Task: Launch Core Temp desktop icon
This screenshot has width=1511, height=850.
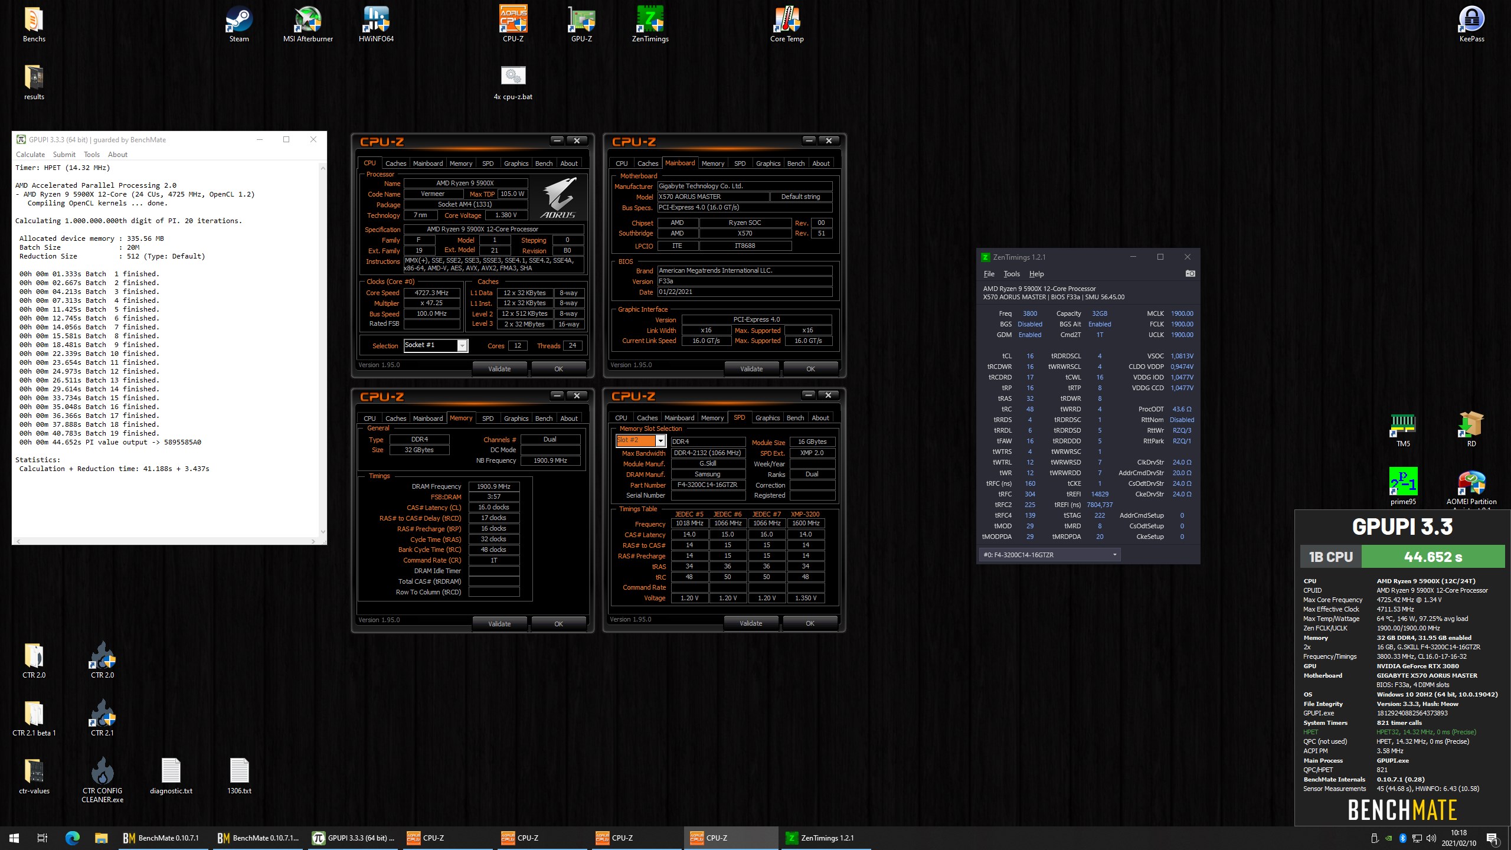Action: click(x=787, y=25)
